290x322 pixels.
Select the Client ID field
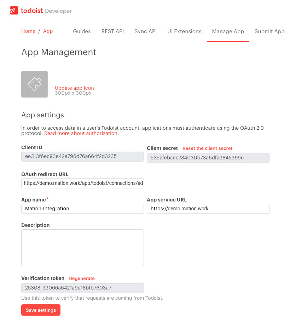point(83,157)
